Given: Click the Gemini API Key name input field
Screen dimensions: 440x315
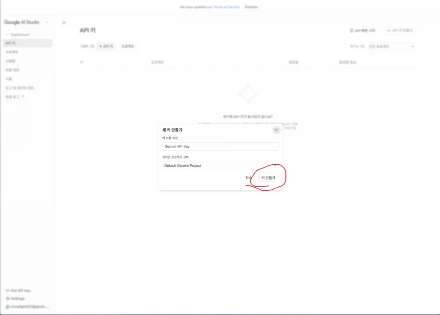Looking at the screenshot, I should coord(220,146).
